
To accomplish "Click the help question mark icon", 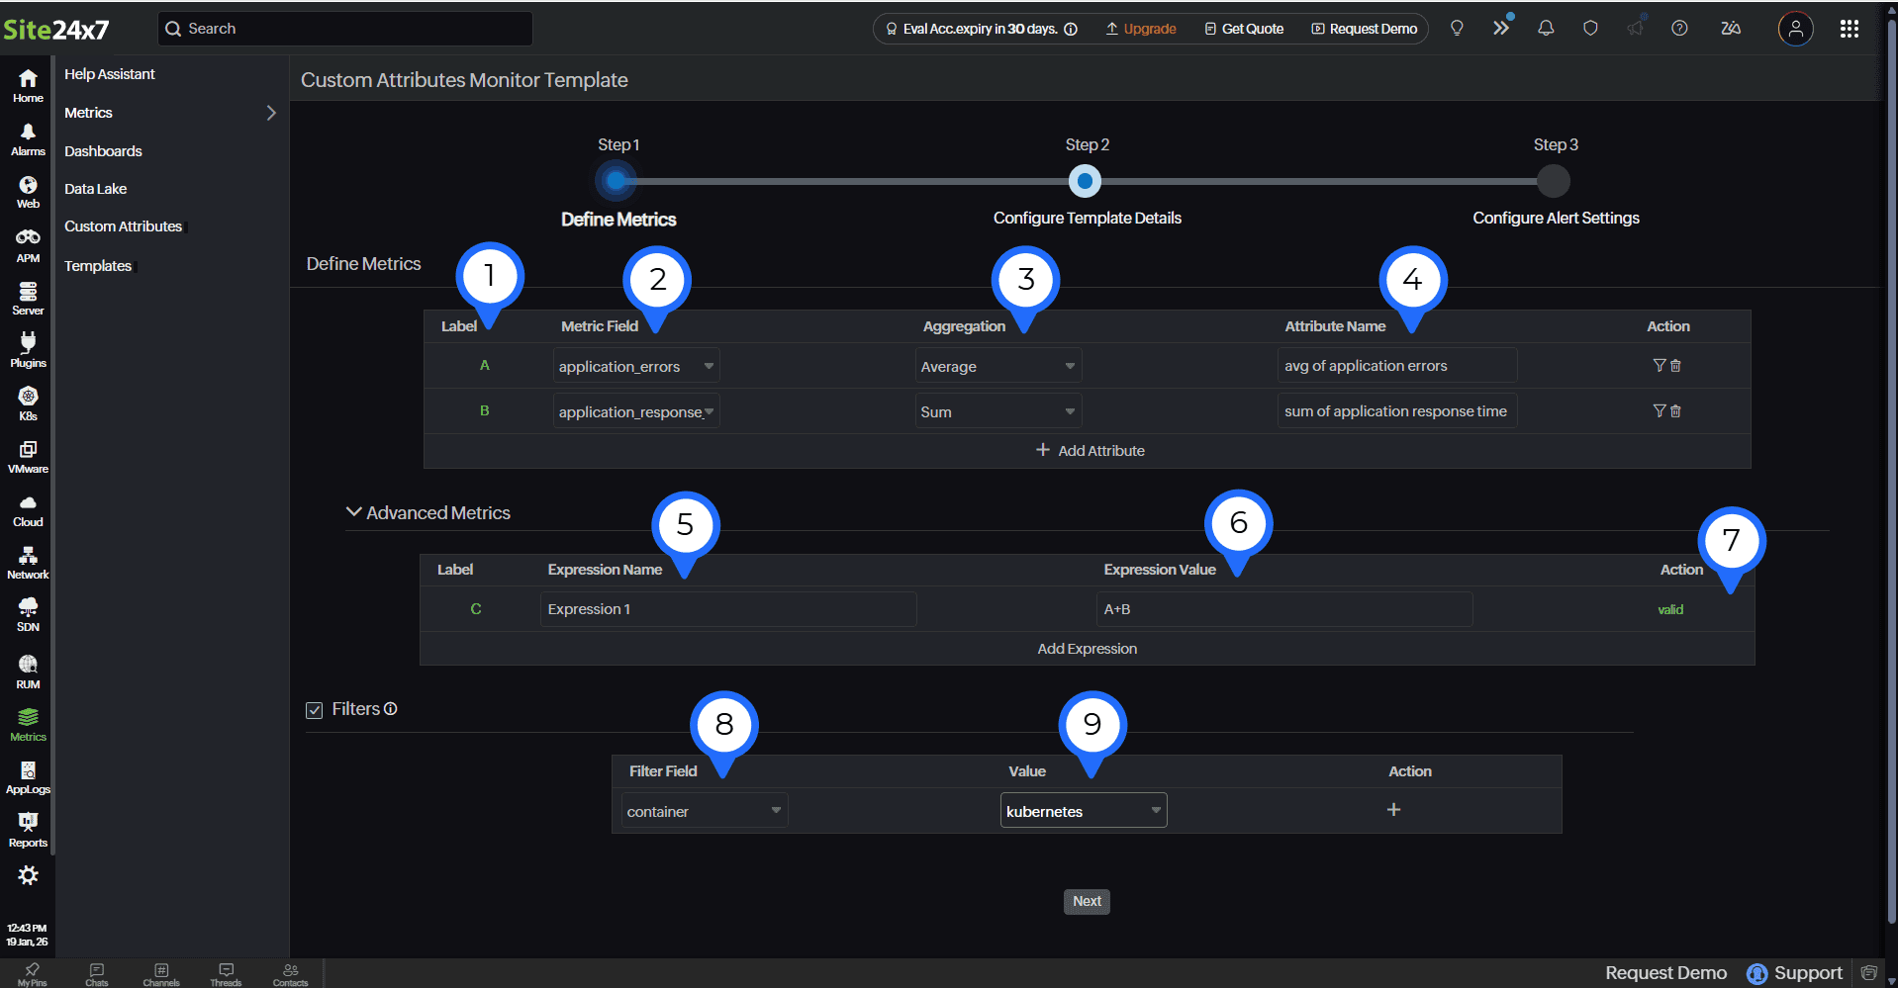I will click(1679, 29).
